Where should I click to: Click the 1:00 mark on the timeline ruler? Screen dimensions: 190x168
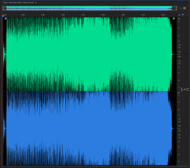point(63,15)
